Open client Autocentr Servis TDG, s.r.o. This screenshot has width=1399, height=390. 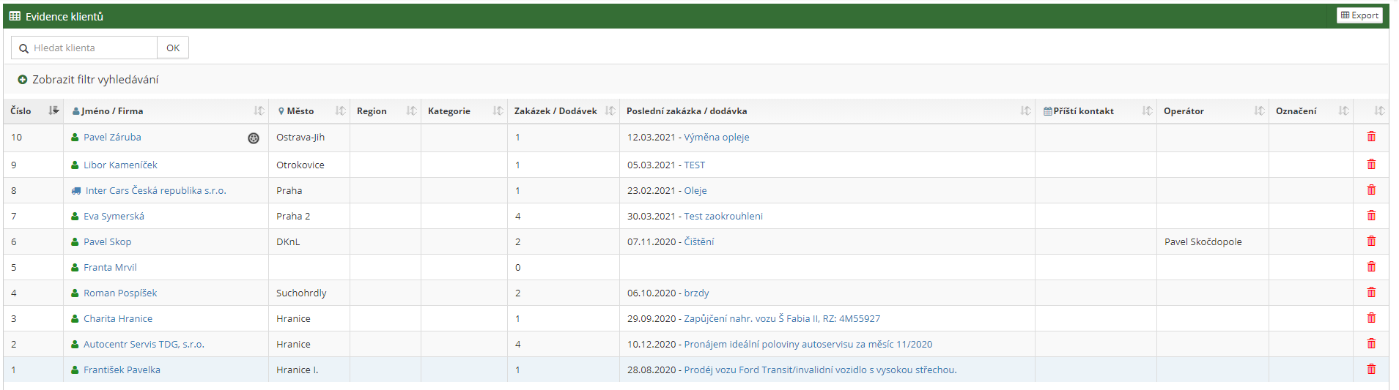(x=144, y=345)
